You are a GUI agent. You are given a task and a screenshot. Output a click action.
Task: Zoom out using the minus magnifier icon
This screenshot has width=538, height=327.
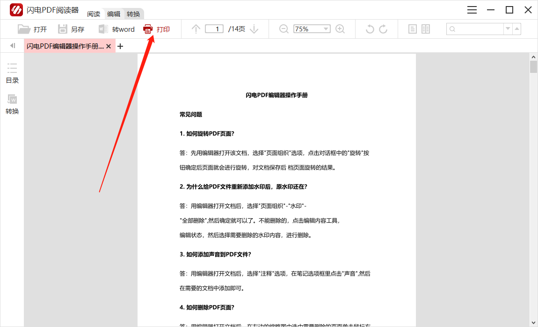point(284,28)
